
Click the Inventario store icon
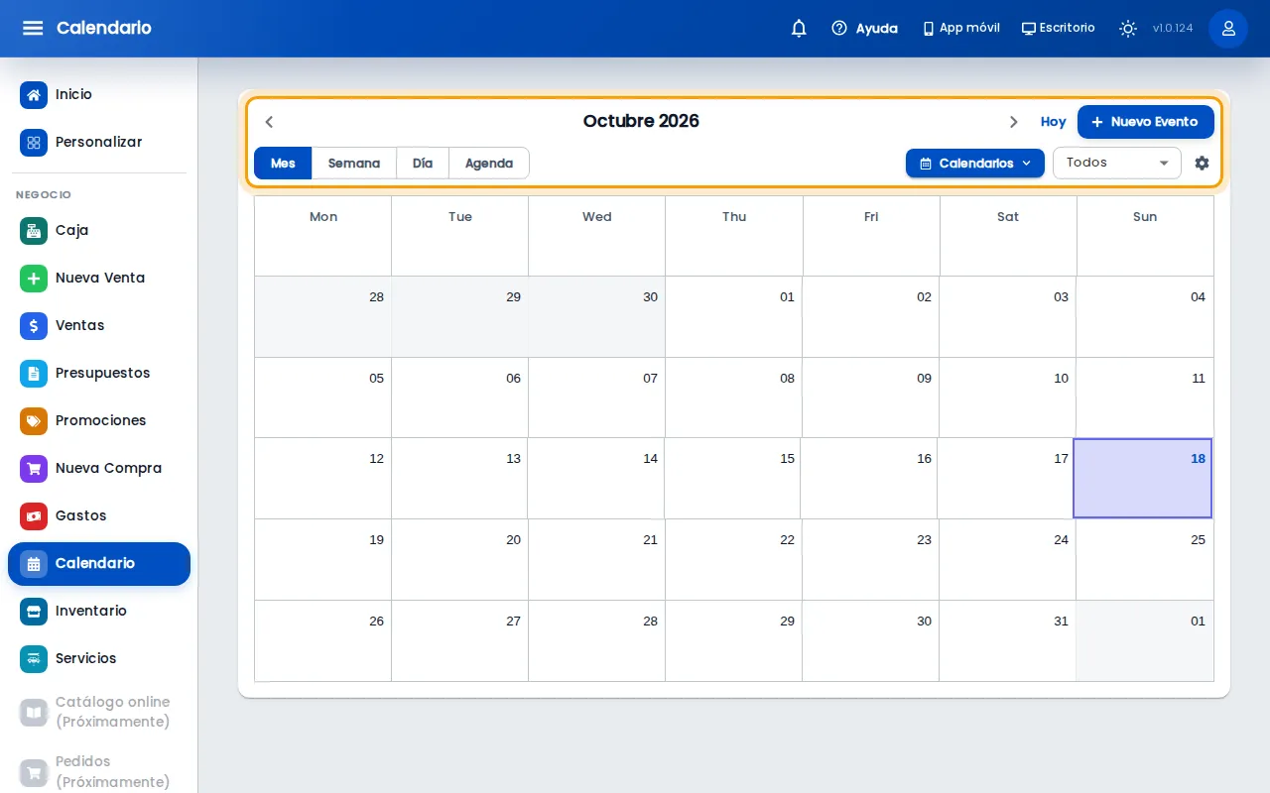pos(34,612)
